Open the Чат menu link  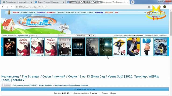116,12
